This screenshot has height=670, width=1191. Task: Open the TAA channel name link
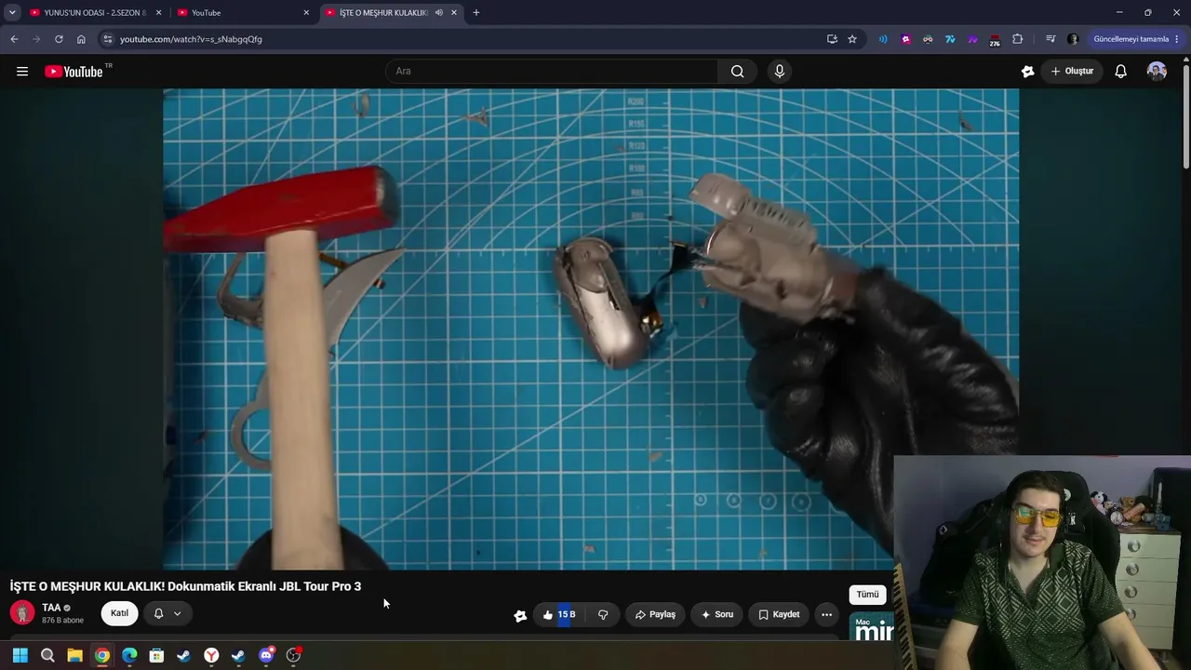(51, 608)
